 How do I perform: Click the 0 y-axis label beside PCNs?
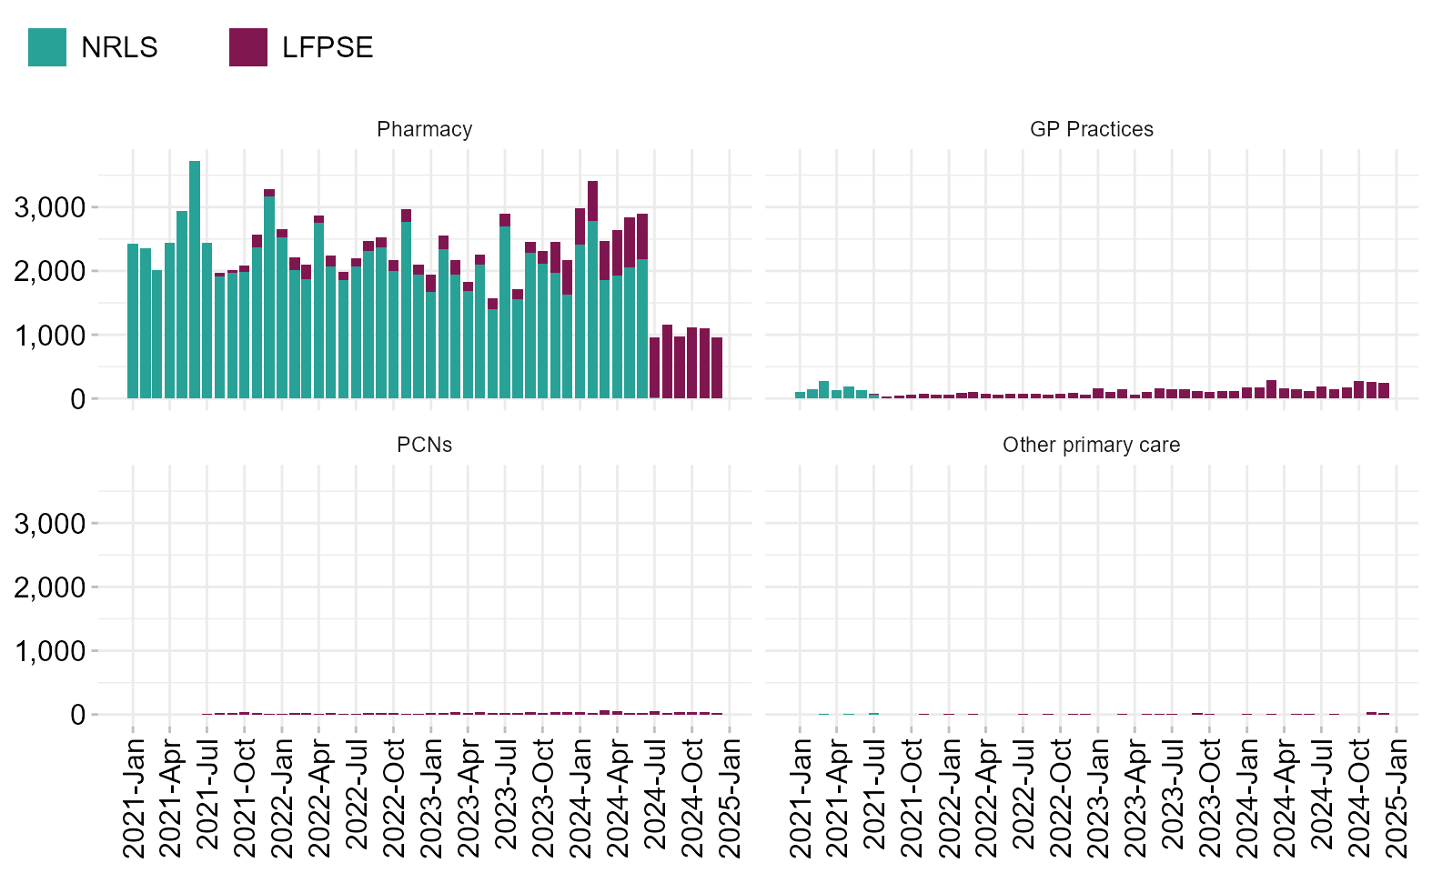click(78, 715)
